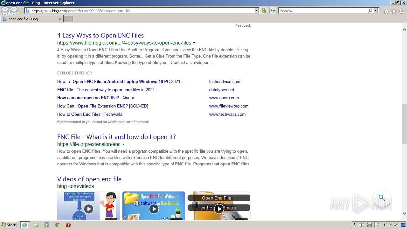
Task: Click the Feedback link at top of results
Action: tap(243, 25)
